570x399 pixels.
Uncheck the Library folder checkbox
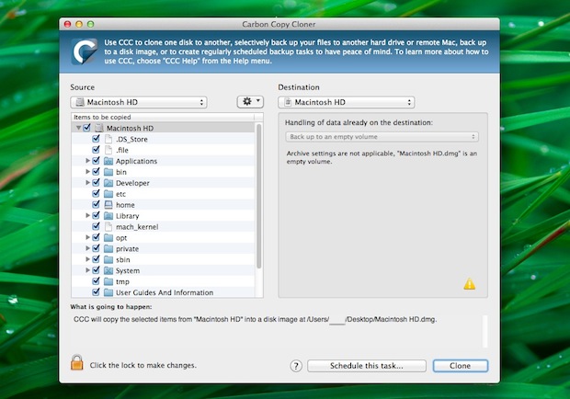coord(96,215)
